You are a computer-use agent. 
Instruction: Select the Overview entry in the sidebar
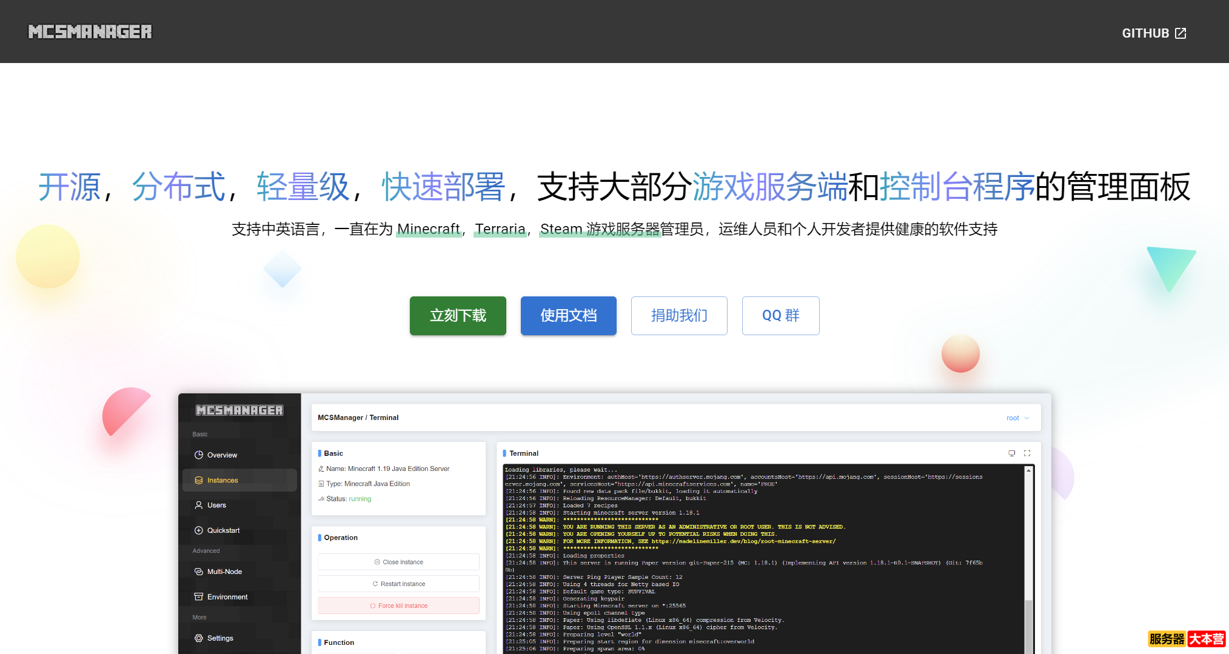pyautogui.click(x=199, y=455)
